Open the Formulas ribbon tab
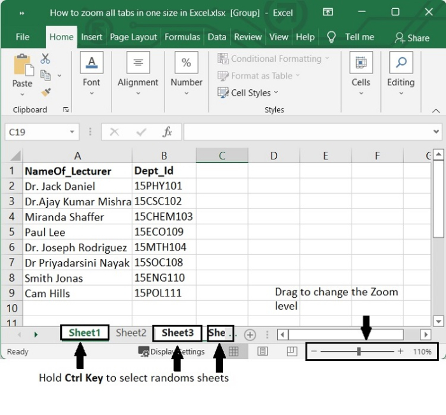Viewport: 446px width, 415px height. 182,37
